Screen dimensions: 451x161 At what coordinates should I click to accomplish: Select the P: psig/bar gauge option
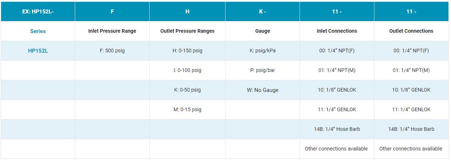[262, 70]
